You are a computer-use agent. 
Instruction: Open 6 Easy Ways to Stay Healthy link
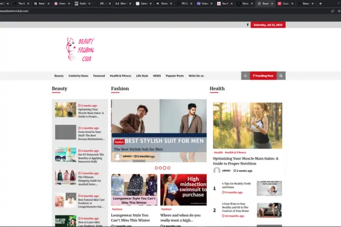click(235, 207)
